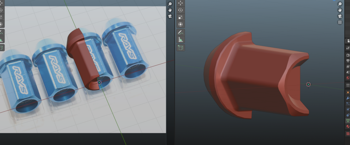350x145 pixels.
Task: Select the Transform tool in right viewport
Action: [x=181, y=24]
